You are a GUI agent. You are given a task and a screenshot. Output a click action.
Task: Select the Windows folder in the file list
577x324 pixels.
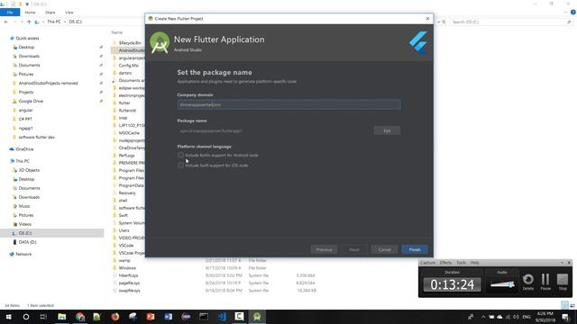(127, 268)
